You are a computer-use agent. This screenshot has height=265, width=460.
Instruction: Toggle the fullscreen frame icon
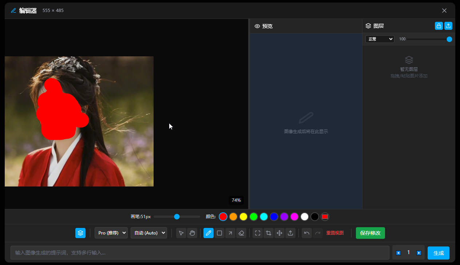click(x=258, y=233)
